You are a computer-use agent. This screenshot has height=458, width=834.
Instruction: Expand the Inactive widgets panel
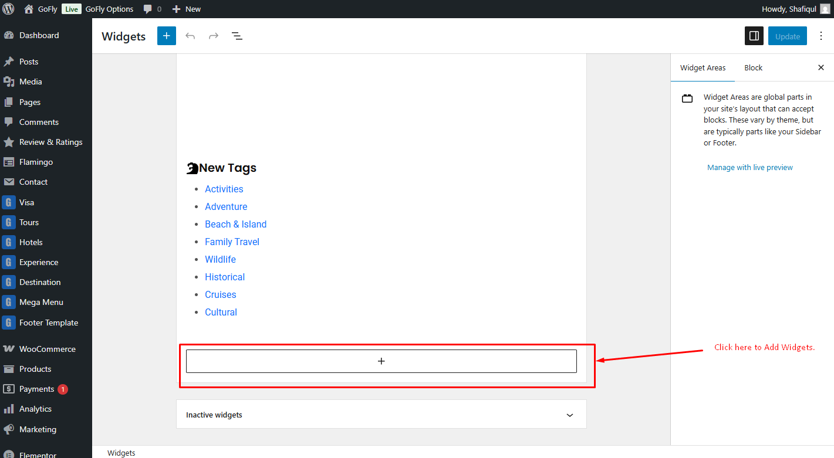570,415
